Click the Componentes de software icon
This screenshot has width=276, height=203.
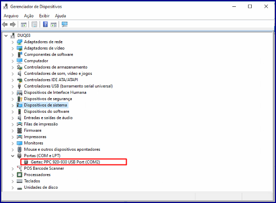point(20,54)
